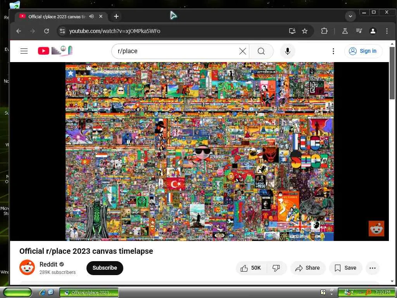Dislike this video
Viewport: 397px width, 298px height.
point(276,268)
